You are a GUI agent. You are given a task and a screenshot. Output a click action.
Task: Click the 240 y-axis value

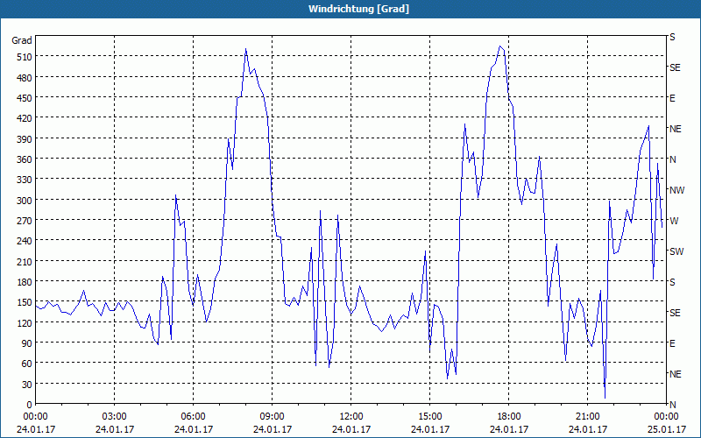coord(25,241)
